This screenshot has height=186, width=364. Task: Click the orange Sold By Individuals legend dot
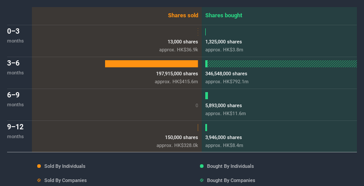pyautogui.click(x=39, y=166)
